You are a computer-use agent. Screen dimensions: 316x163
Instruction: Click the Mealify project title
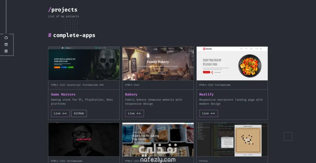pyautogui.click(x=206, y=94)
